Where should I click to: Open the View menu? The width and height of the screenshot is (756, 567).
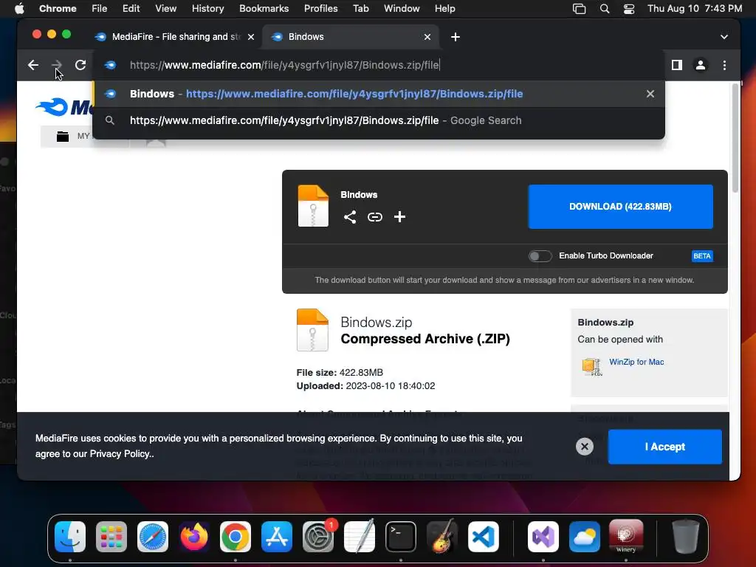[x=165, y=9]
